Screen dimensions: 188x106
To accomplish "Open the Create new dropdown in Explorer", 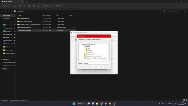I will coord(6,6).
